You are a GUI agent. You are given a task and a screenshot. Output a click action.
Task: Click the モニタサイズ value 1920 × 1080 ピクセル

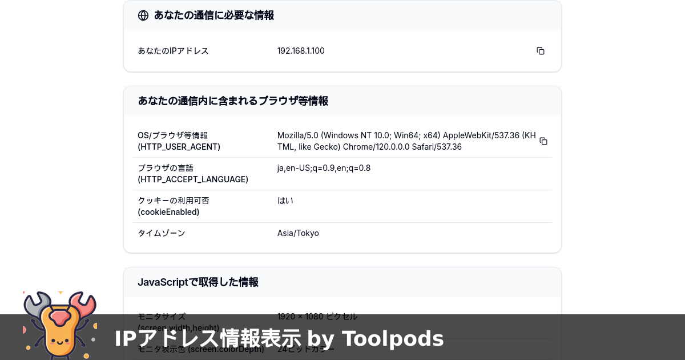[317, 317]
